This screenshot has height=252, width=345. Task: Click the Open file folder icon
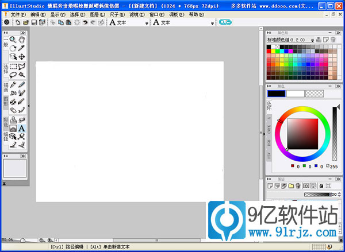coord(26,22)
